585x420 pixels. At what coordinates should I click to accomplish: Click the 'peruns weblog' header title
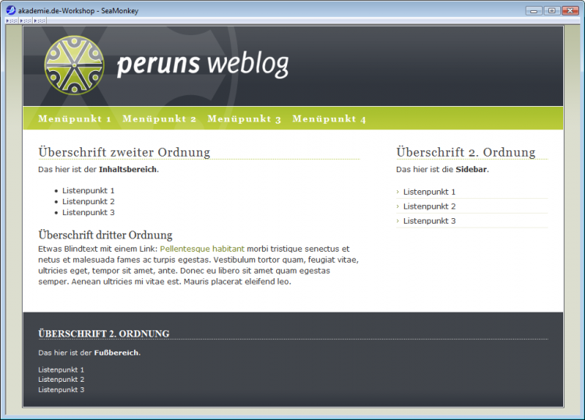coord(202,65)
